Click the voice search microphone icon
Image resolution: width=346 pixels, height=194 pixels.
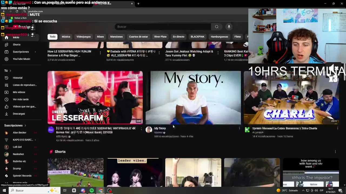tap(229, 27)
